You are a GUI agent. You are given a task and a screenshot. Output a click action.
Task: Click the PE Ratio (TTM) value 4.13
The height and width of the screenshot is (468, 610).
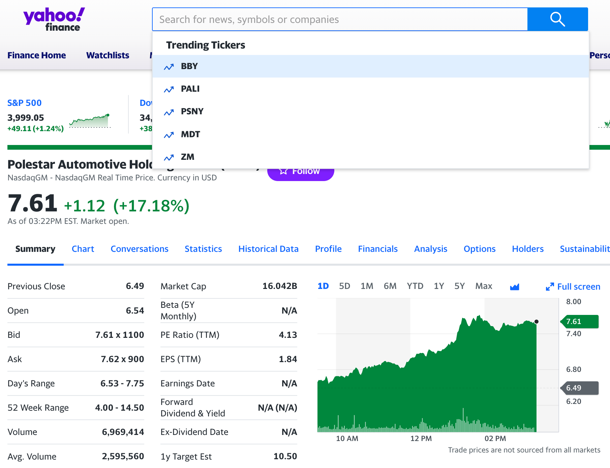coord(288,335)
